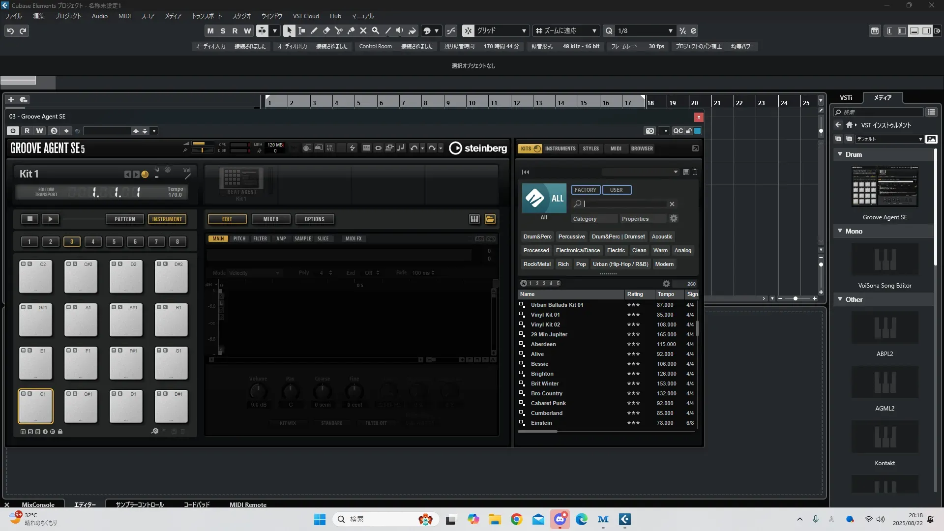This screenshot has width=944, height=531.
Task: Toggle the plugin power bypass button
Action: 13,131
